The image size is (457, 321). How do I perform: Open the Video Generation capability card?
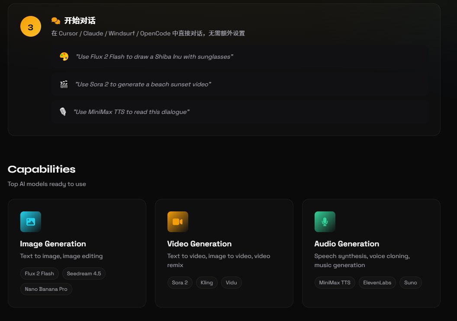tap(224, 253)
